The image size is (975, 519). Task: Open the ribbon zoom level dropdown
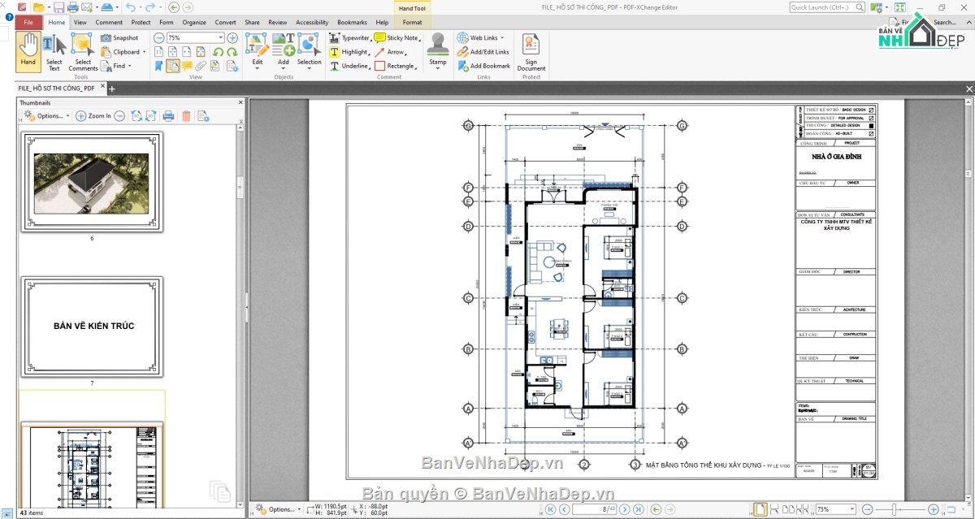[220, 38]
